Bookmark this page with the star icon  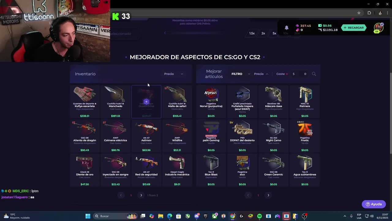point(359,13)
